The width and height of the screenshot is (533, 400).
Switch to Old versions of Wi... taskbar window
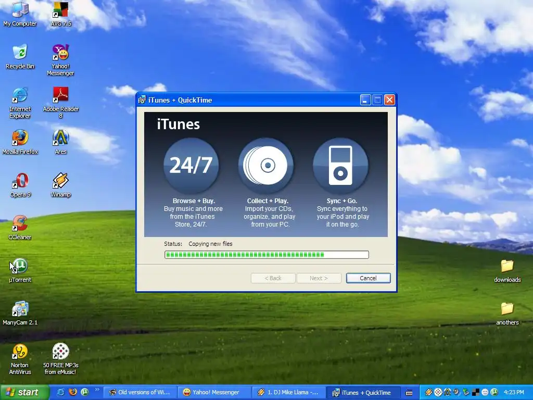[139, 393]
